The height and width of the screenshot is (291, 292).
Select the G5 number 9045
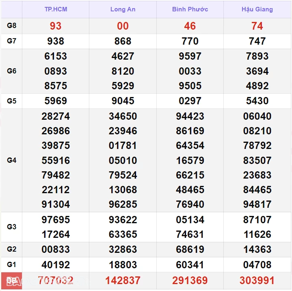pos(123,101)
